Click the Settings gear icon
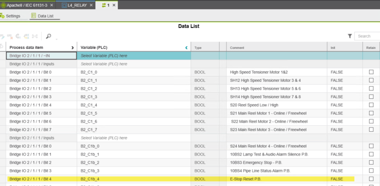380x186 pixels. 2,16
